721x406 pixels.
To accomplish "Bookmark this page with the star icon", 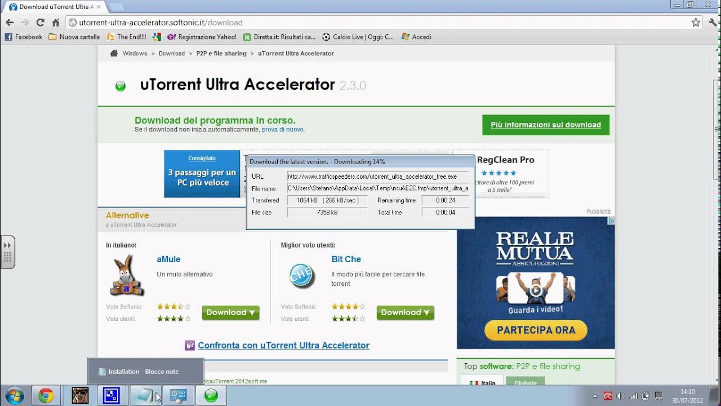I will 696,23.
